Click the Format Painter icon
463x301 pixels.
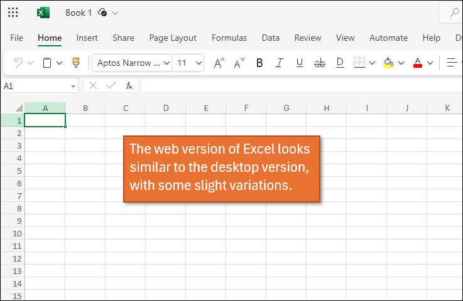coord(76,63)
